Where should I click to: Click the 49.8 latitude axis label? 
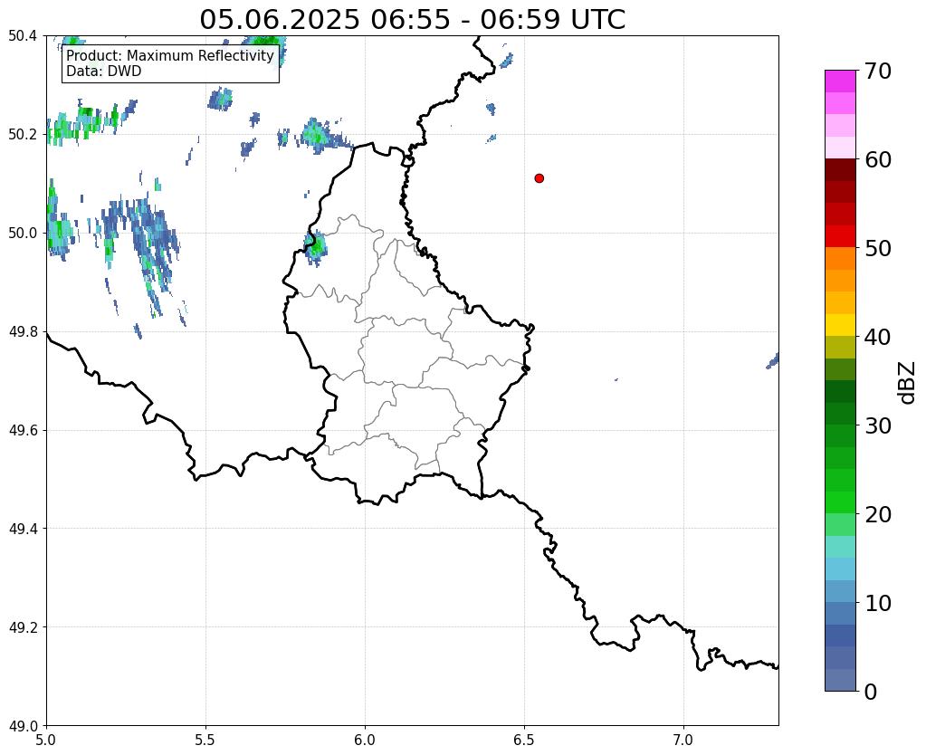[23, 332]
